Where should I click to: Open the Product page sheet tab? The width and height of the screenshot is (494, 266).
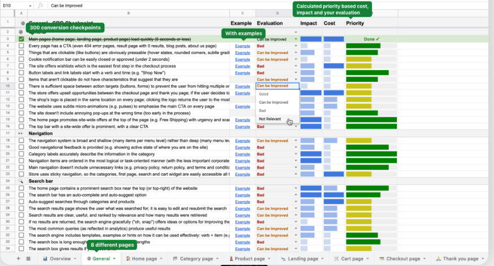click(250, 259)
